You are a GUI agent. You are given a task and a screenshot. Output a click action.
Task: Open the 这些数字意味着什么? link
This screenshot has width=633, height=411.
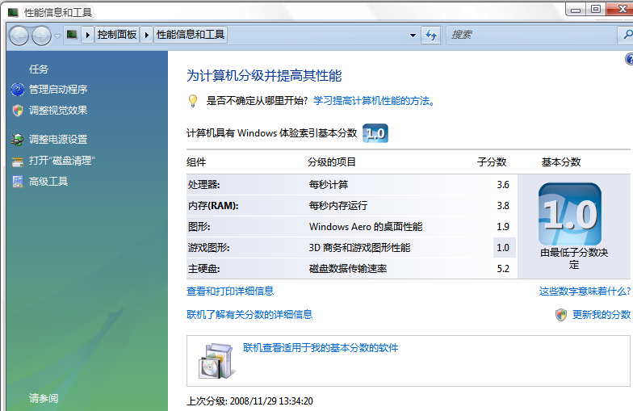point(585,291)
